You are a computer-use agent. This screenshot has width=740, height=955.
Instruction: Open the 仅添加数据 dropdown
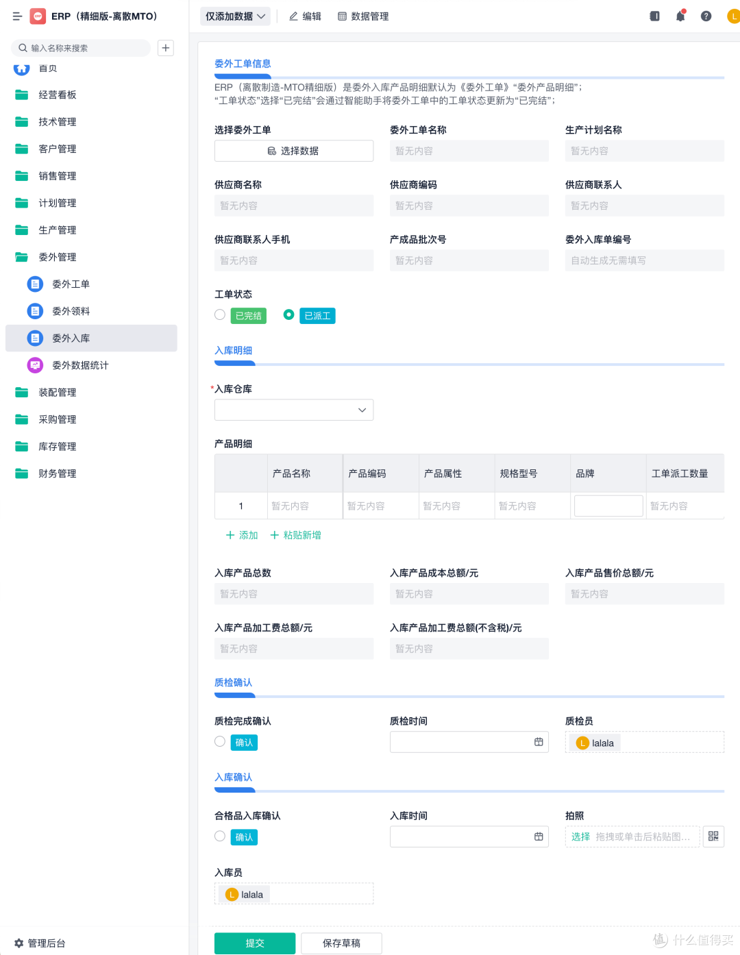tap(235, 16)
